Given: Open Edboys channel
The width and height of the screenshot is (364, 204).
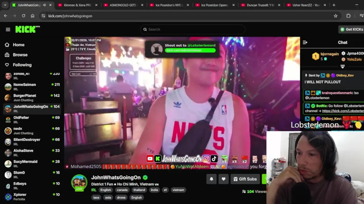Looking at the screenshot, I should point(32,186).
